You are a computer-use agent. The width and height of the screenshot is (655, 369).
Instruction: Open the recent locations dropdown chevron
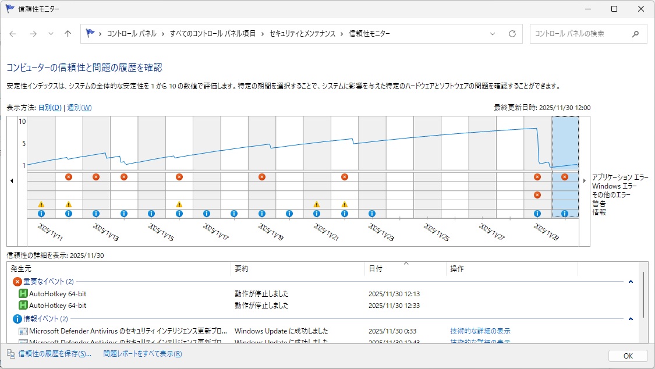tap(51, 34)
